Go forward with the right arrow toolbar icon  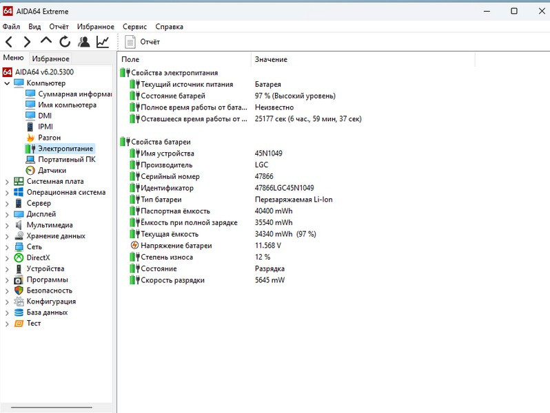[x=27, y=42]
